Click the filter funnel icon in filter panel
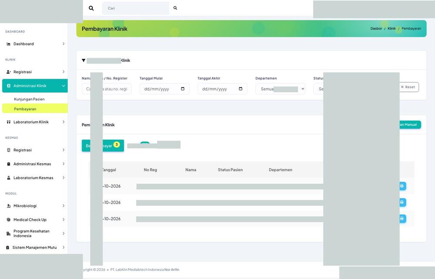This screenshot has width=435, height=279. [84, 60]
